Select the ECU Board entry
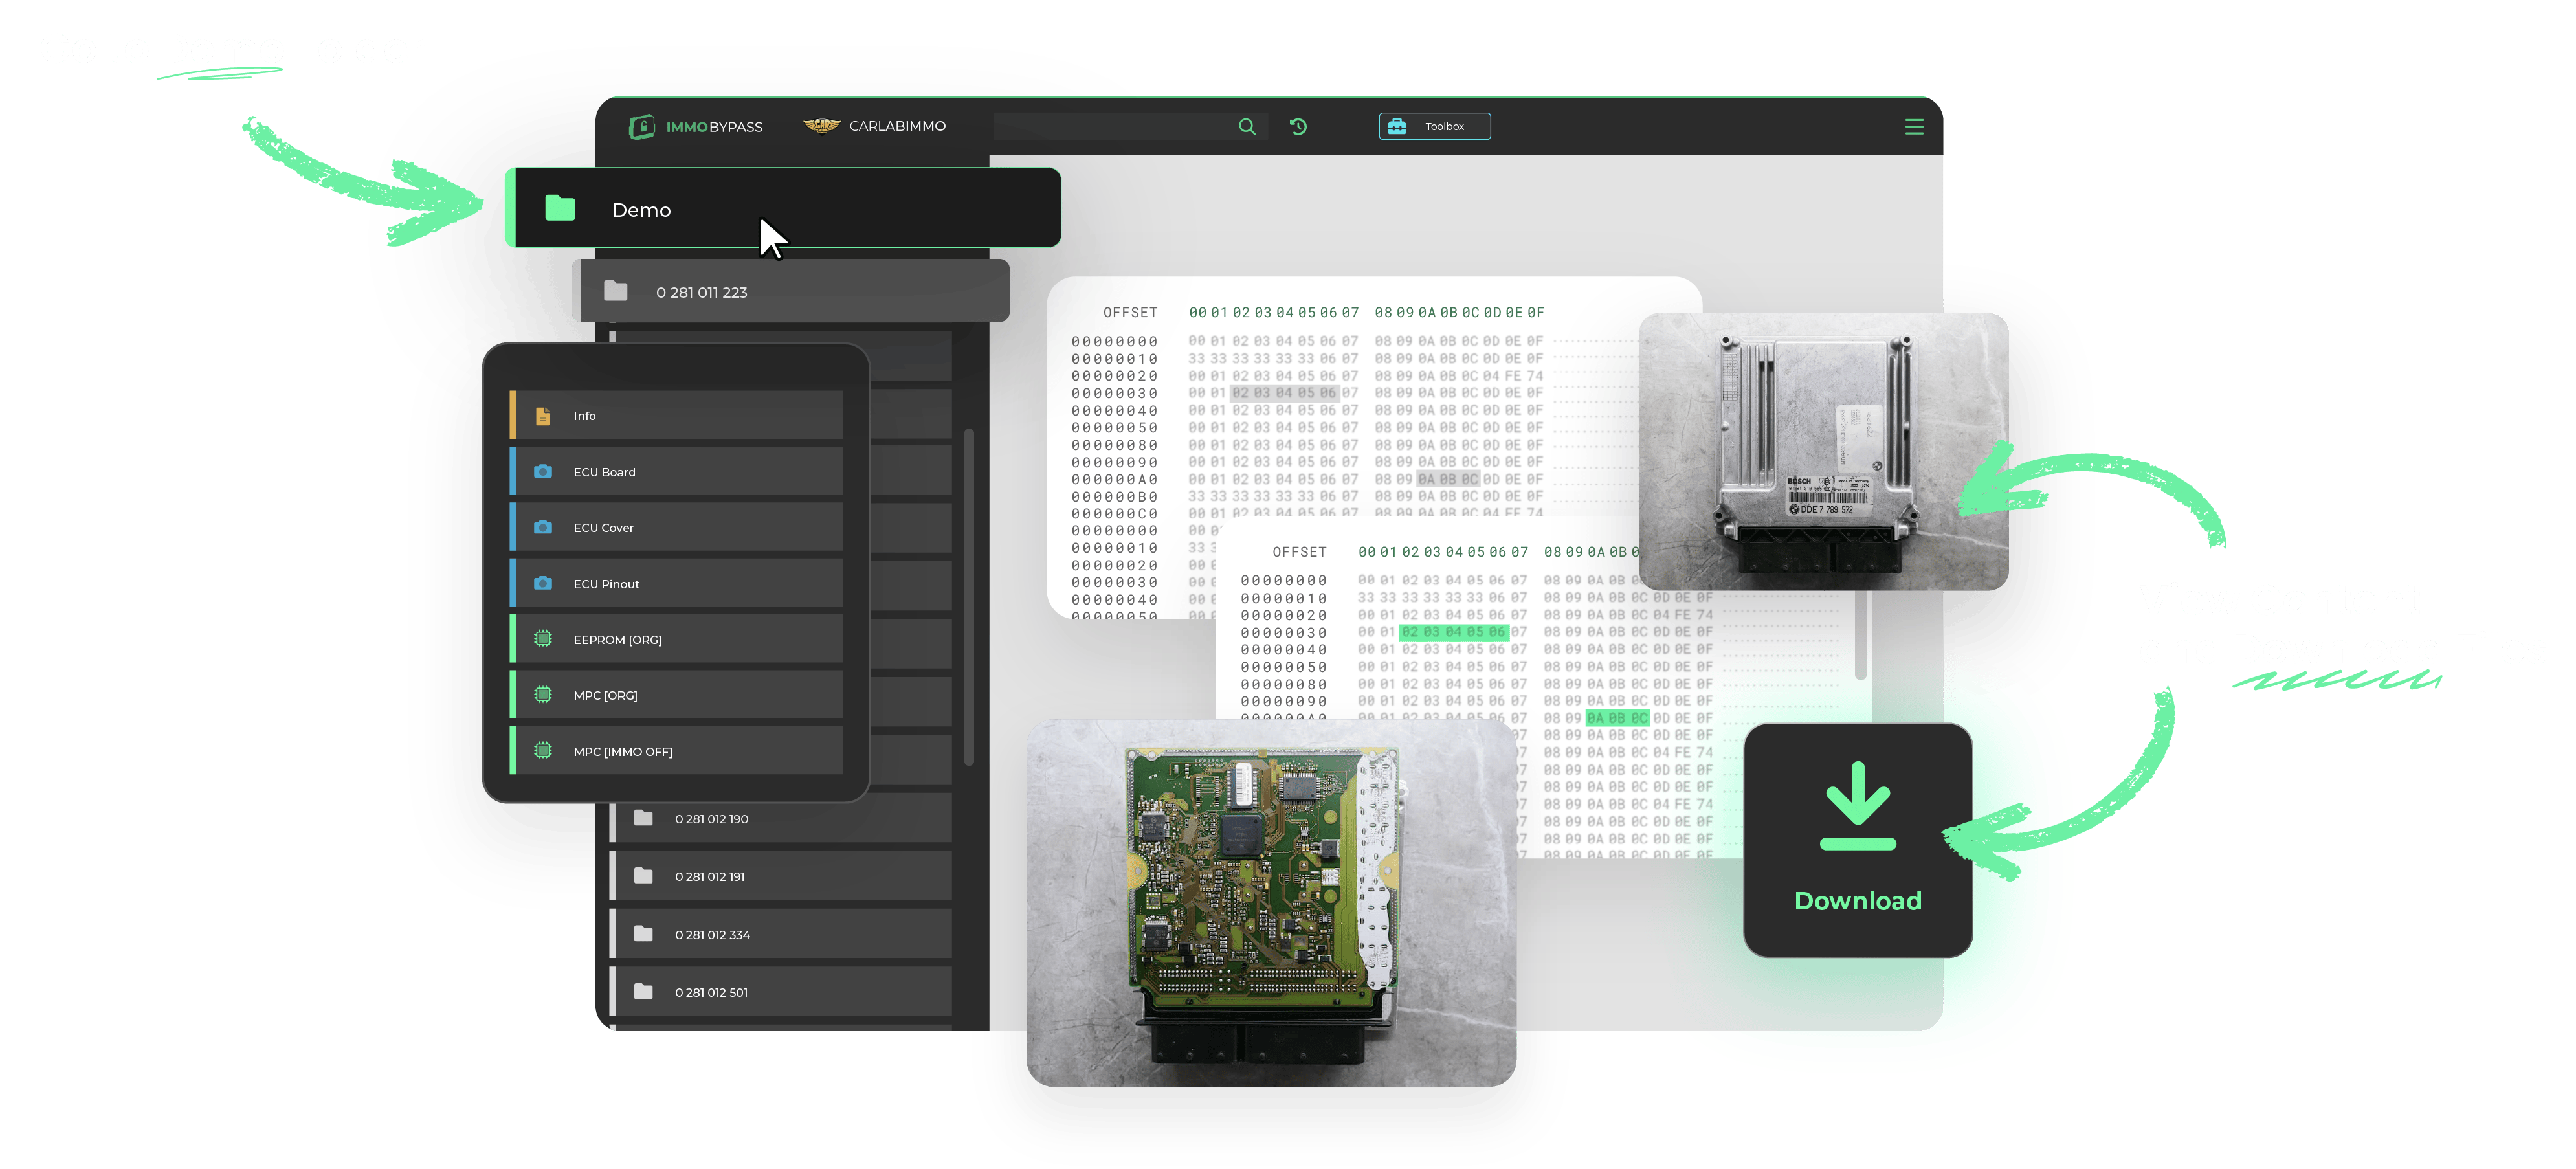 676,471
